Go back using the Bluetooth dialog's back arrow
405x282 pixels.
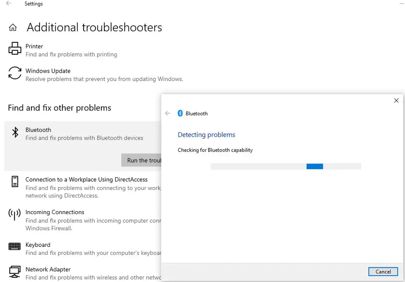pyautogui.click(x=168, y=113)
